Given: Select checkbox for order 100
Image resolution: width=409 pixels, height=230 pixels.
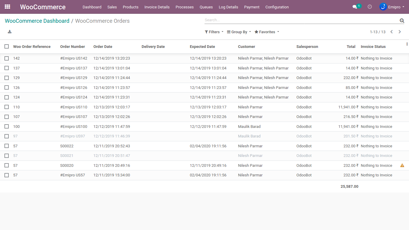Looking at the screenshot, I should [x=7, y=126].
